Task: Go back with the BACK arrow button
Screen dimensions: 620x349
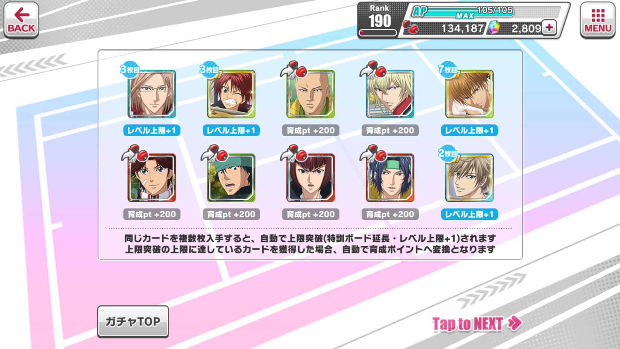Action: (x=21, y=20)
